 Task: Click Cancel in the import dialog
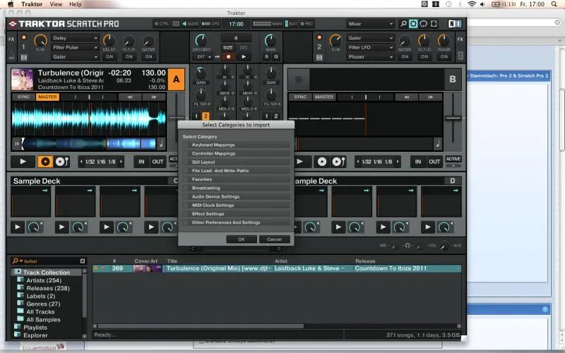[x=274, y=239]
